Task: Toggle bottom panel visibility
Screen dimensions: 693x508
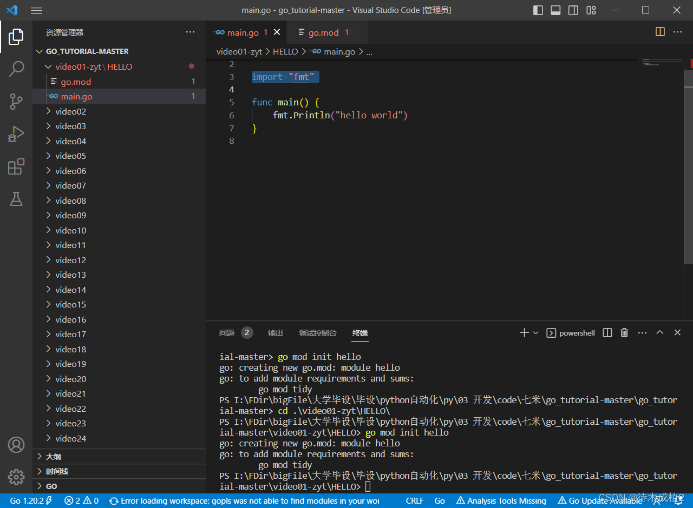Action: coord(555,10)
